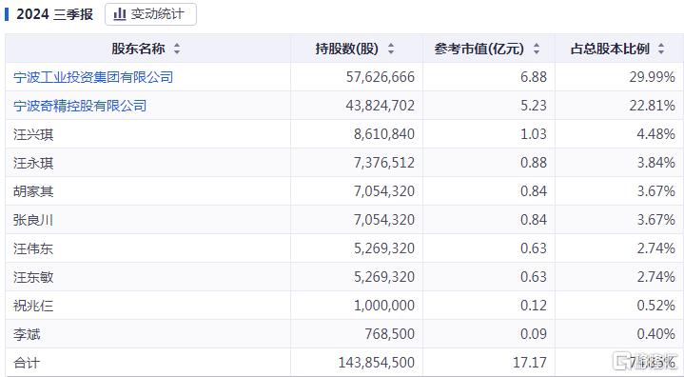684x377 pixels.
Task: Click the 汪兴琪 shareholder row
Action: [x=344, y=134]
